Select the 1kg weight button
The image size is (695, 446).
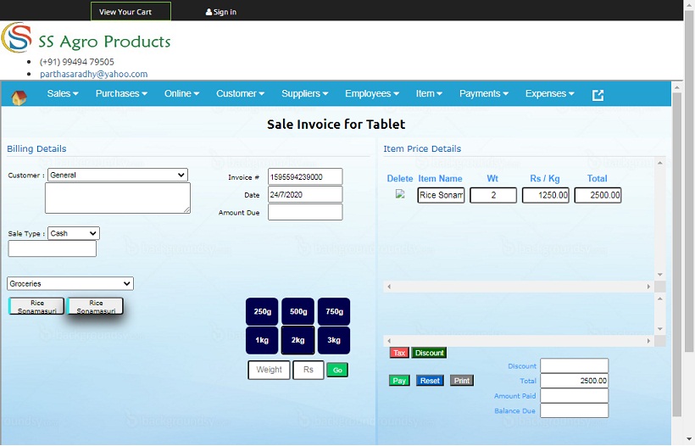point(262,341)
